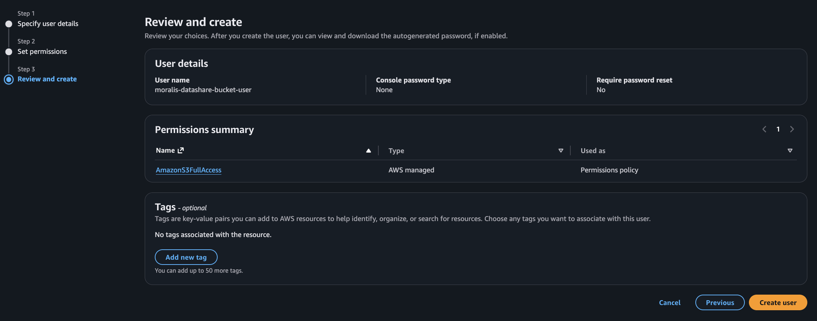The image size is (817, 321).
Task: Select page 1 in permissions pagination
Action: [778, 129]
